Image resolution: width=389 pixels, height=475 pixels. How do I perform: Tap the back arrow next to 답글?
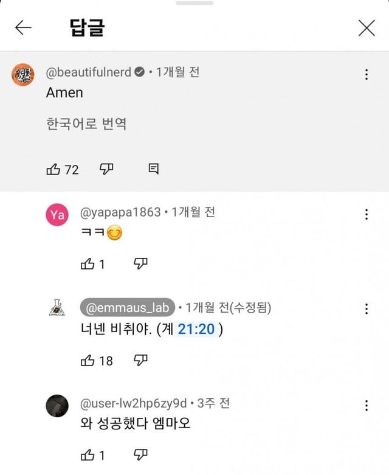click(23, 28)
